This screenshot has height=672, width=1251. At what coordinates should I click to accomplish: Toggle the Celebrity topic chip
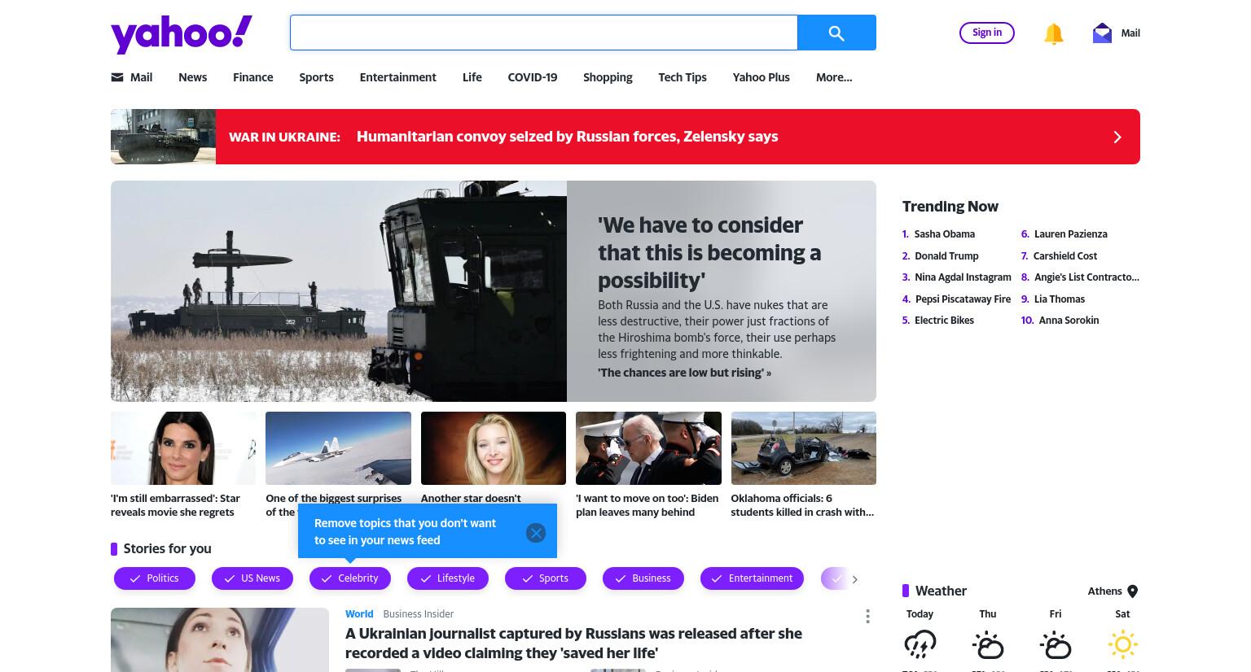point(350,578)
